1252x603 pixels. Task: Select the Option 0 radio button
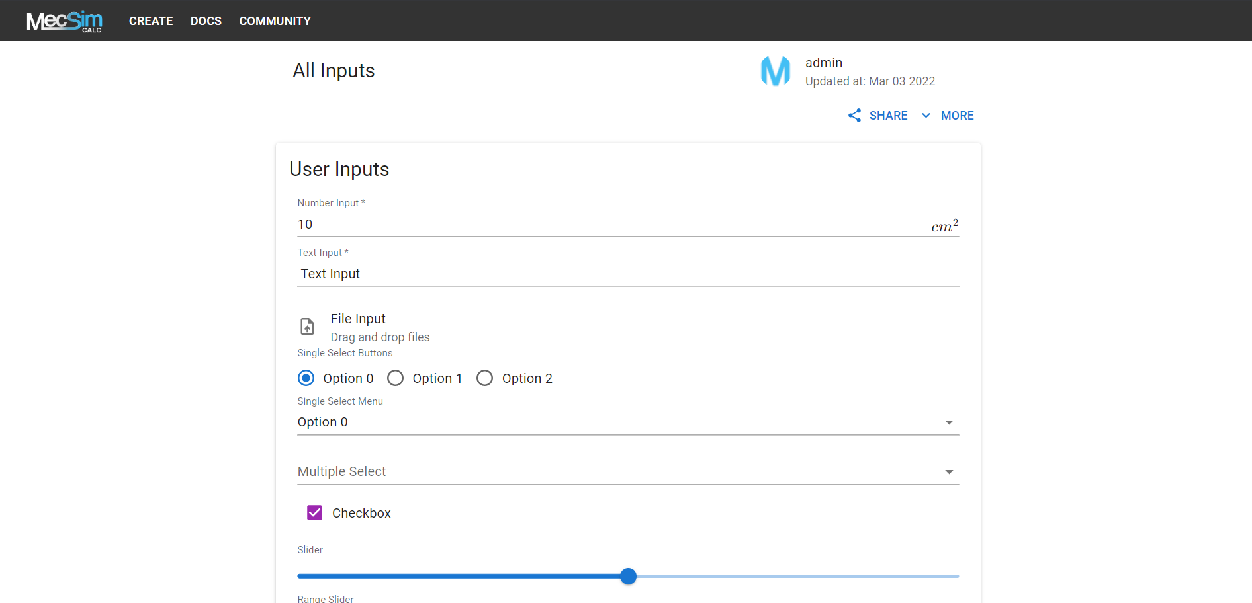coord(306,378)
